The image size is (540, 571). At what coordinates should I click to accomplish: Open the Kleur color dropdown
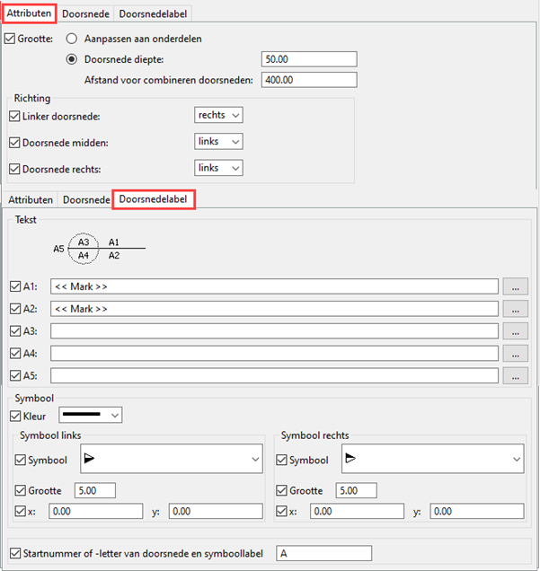click(91, 415)
